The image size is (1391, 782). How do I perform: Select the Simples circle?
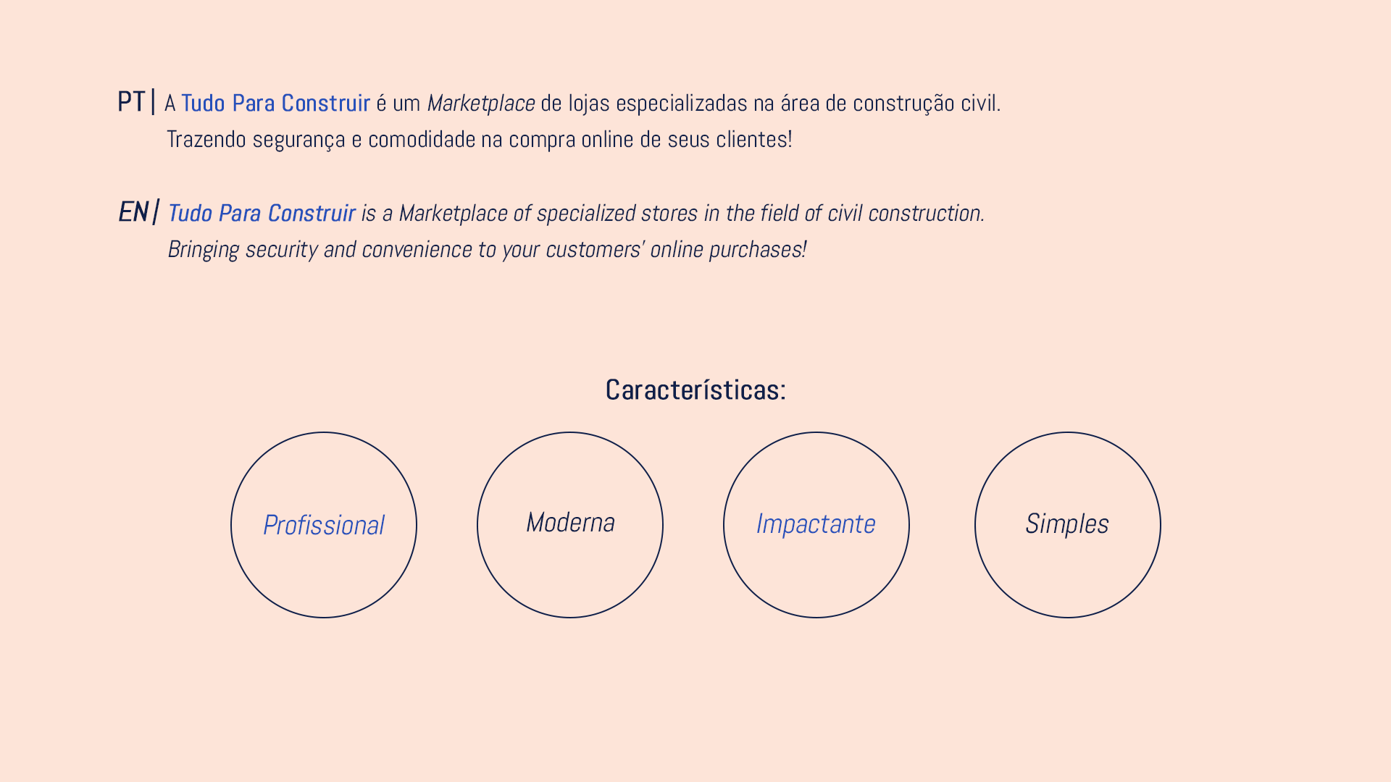(x=1067, y=524)
